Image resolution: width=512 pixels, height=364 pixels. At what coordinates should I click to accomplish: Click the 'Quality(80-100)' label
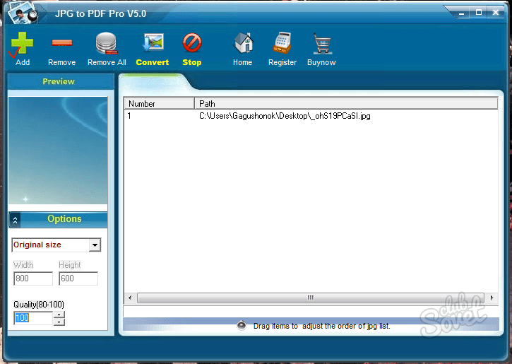click(x=39, y=305)
